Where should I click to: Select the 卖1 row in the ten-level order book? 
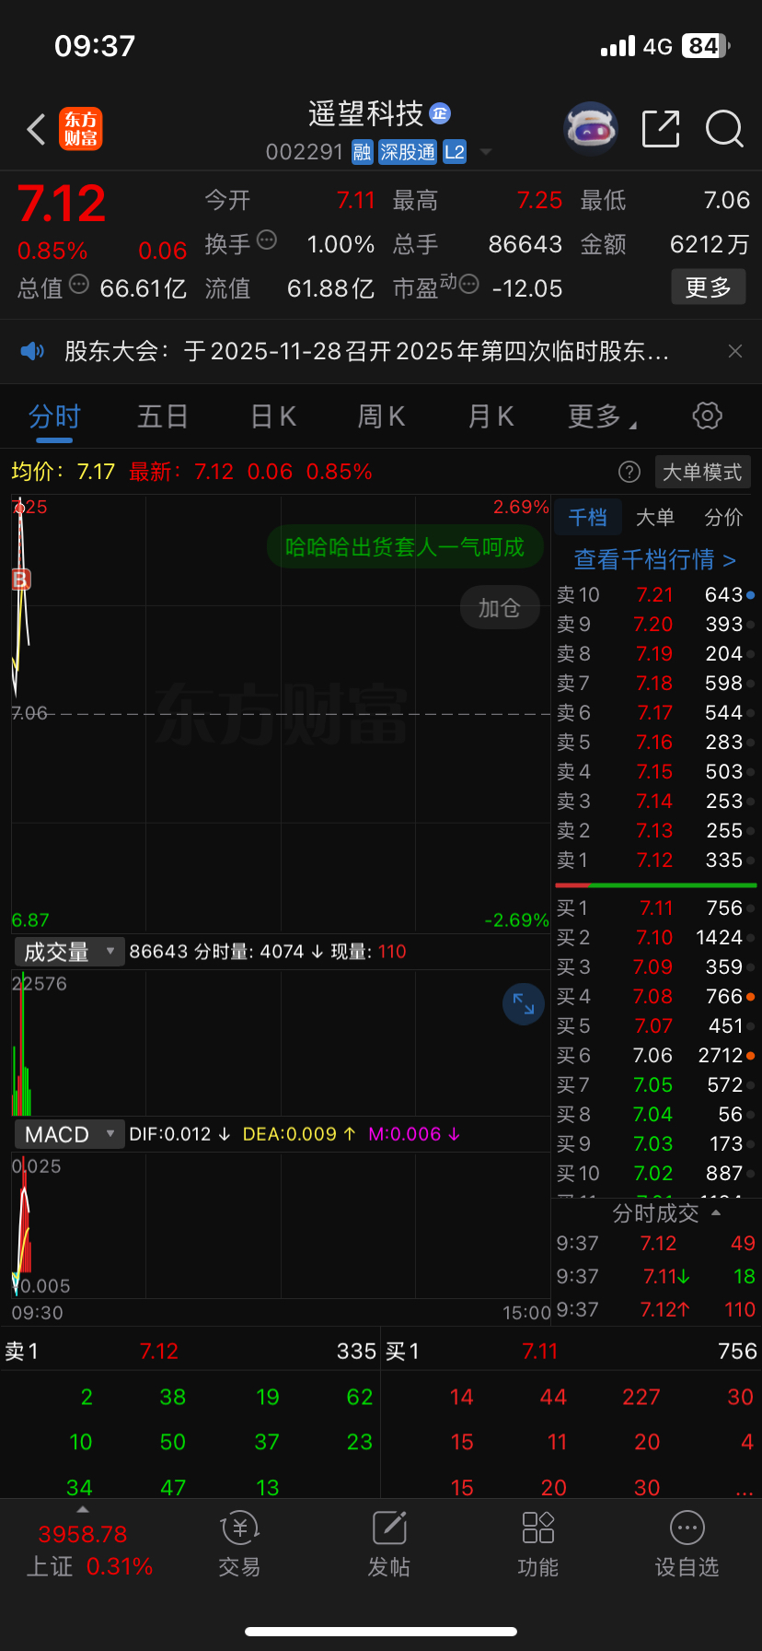(x=656, y=861)
